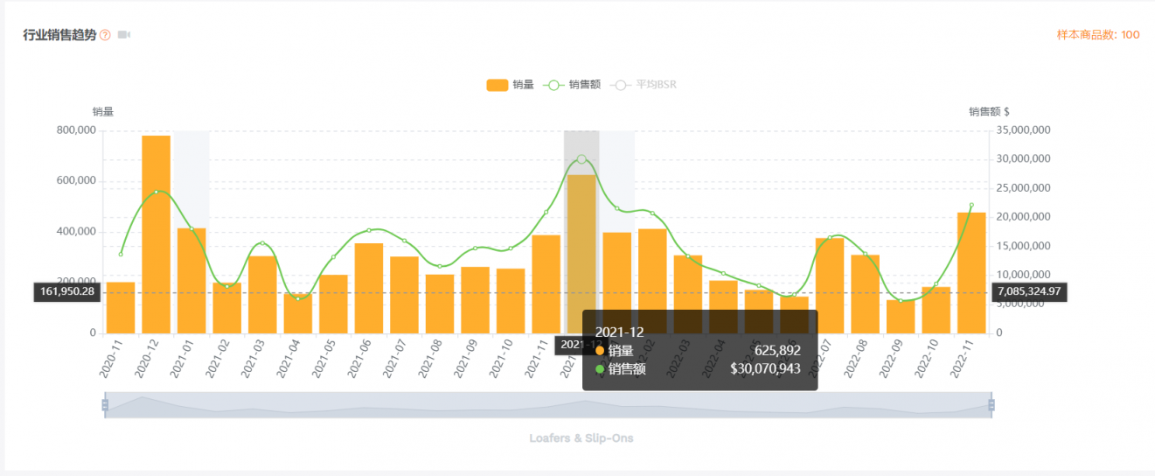The height and width of the screenshot is (476, 1155).
Task: Click the 2022-08 x-axis label
Action: coord(858,359)
